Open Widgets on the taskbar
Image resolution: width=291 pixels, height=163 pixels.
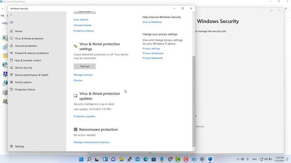(x=105, y=159)
